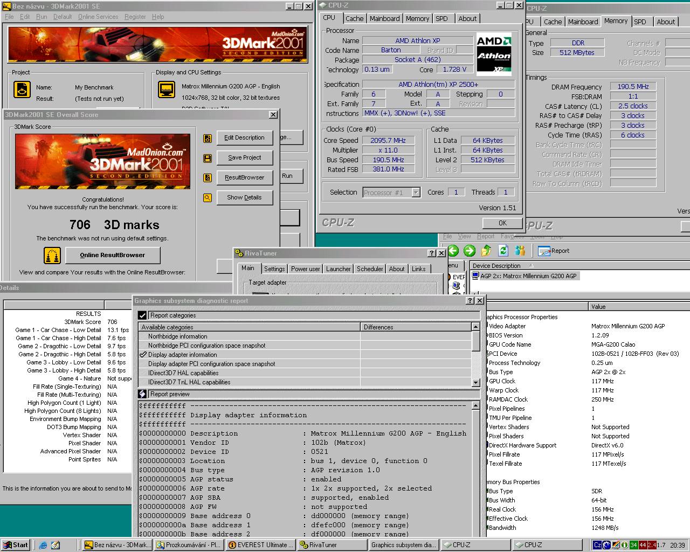Click the Report preview section icon
The height and width of the screenshot is (552, 690).
tap(142, 394)
